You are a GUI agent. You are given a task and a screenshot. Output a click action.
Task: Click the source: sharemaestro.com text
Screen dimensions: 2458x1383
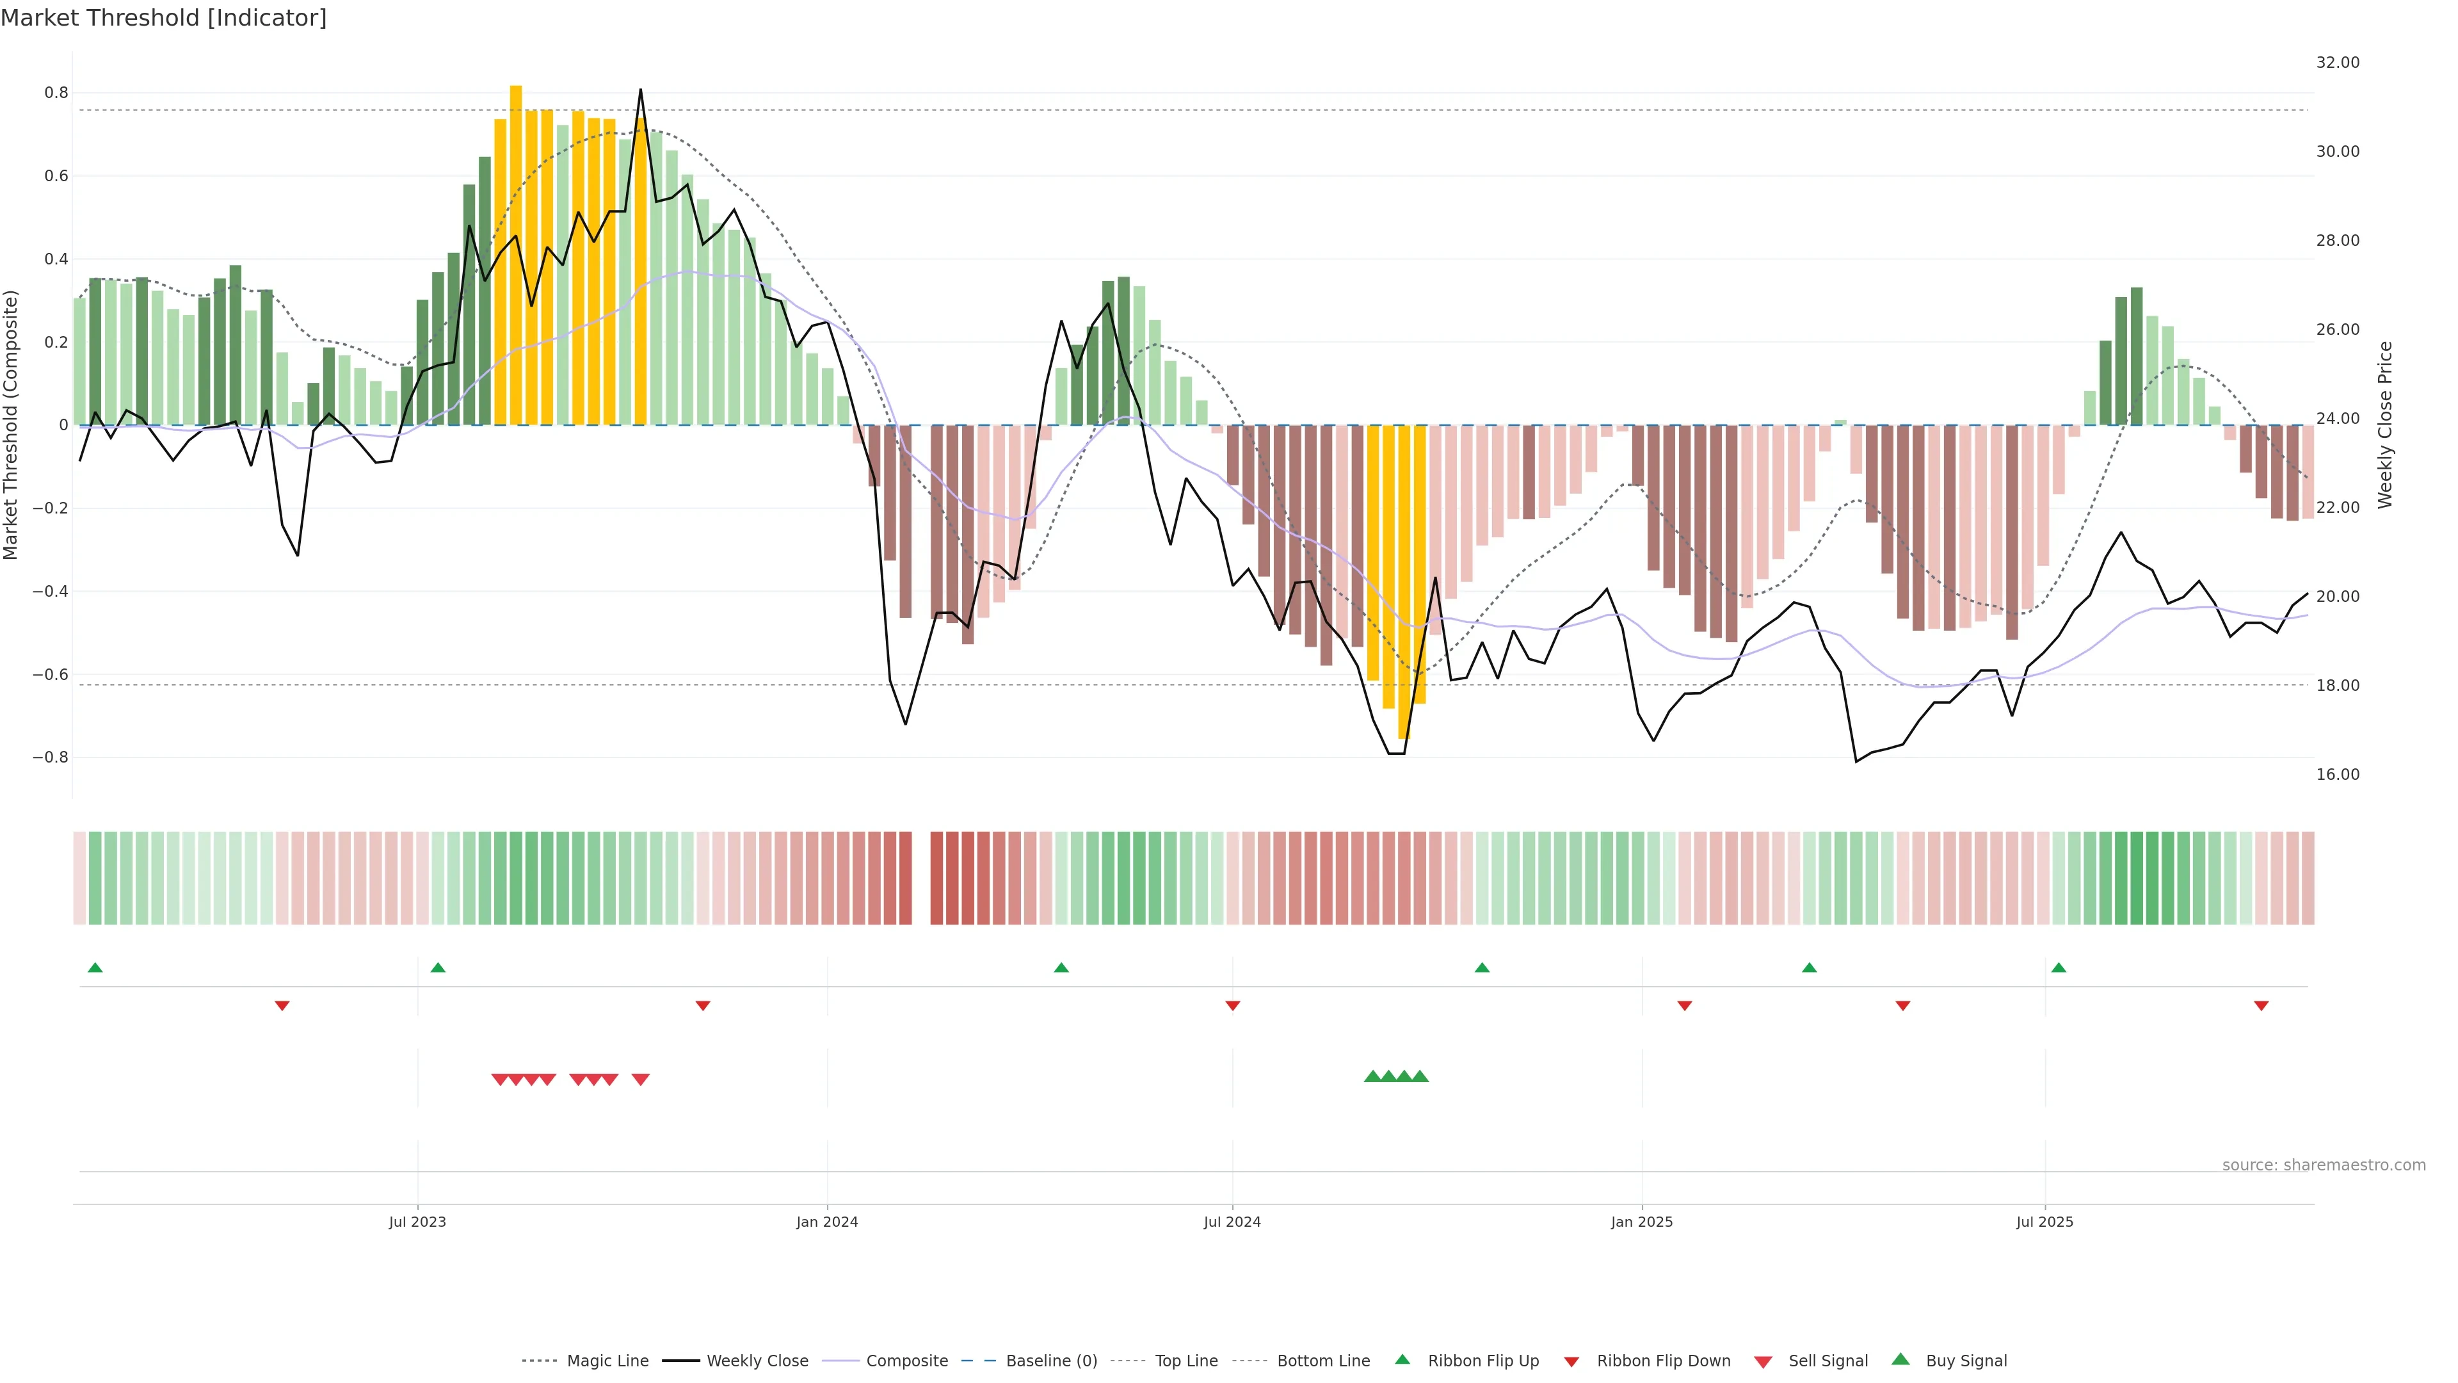[2324, 1165]
